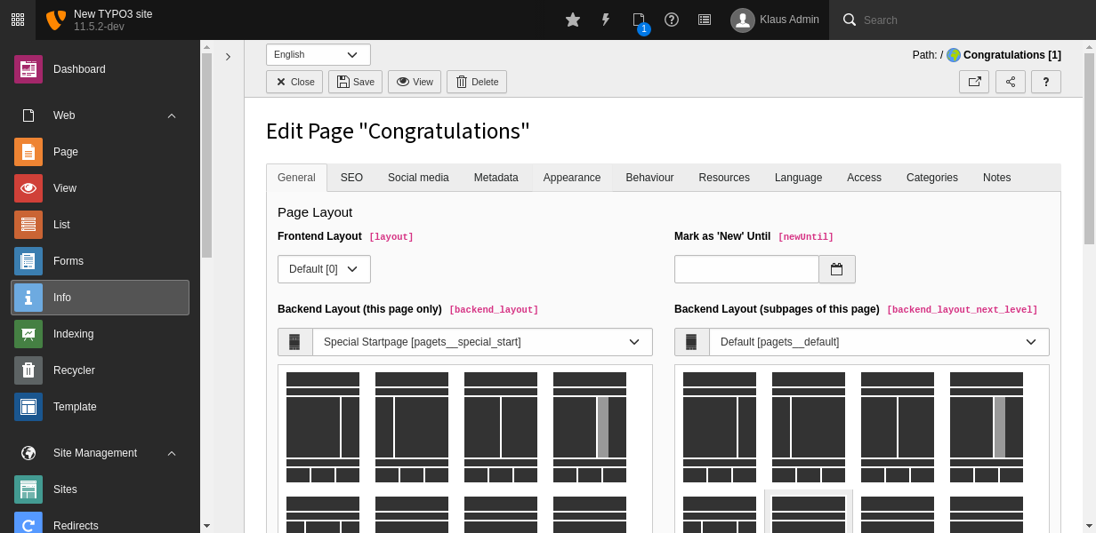
Task: Click the Save button
Action: (355, 82)
